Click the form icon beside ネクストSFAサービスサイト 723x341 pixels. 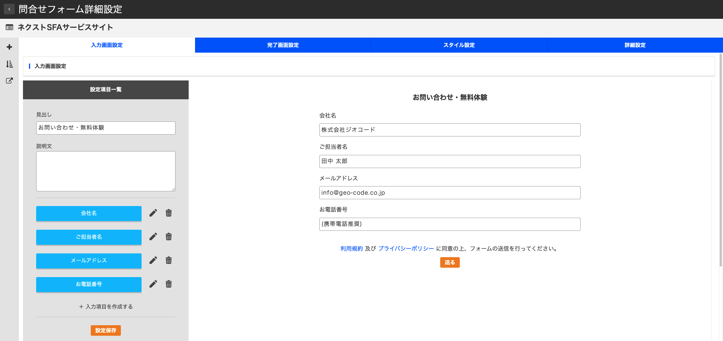pyautogui.click(x=9, y=27)
